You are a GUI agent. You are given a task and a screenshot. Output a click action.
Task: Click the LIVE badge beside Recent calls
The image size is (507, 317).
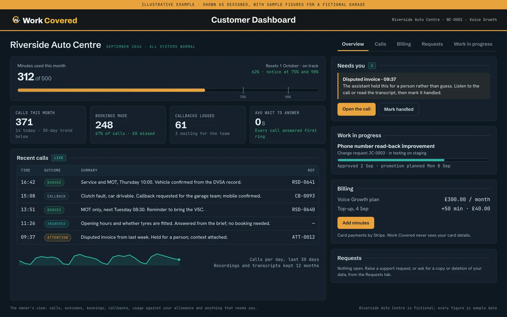click(x=59, y=158)
